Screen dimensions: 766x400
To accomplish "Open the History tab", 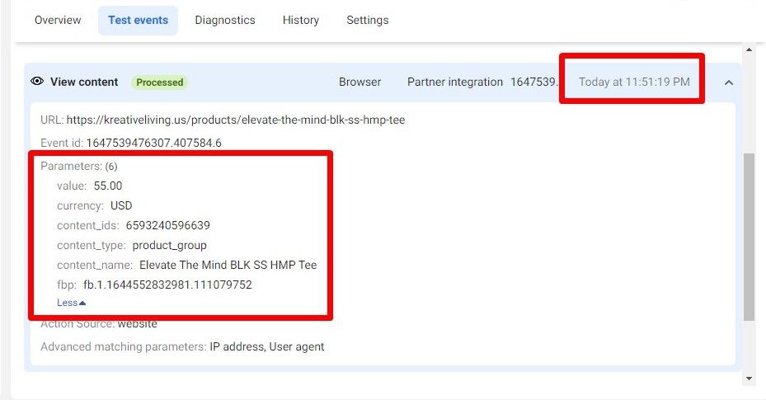I will point(300,20).
